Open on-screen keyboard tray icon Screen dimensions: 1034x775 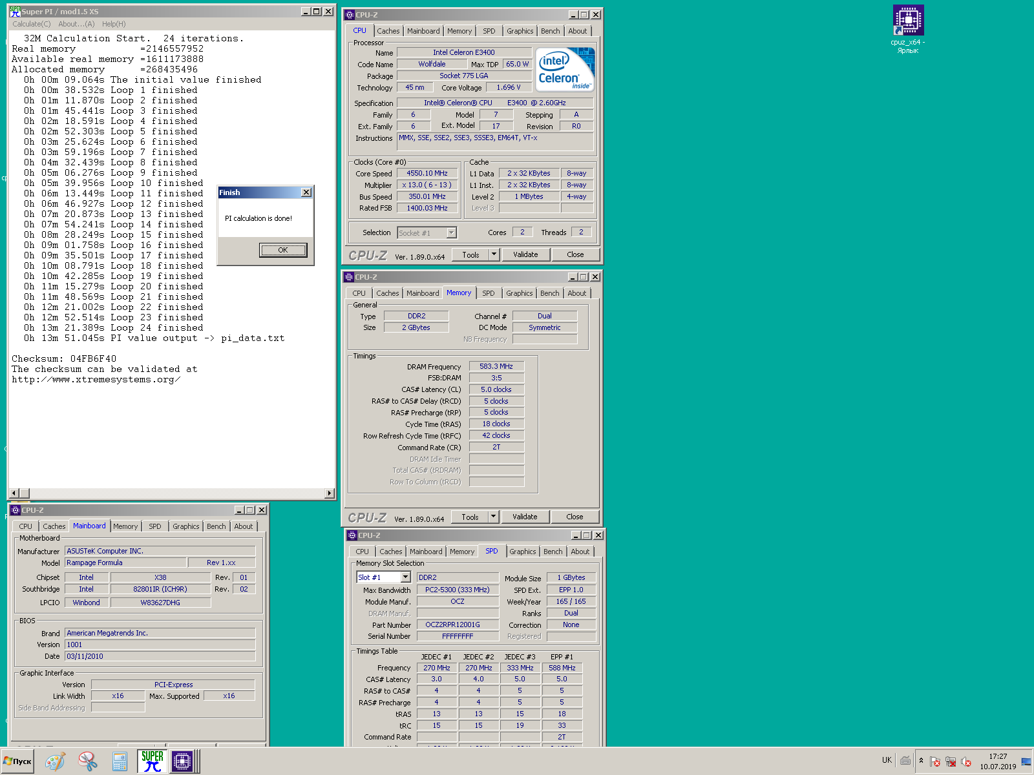pyautogui.click(x=905, y=761)
